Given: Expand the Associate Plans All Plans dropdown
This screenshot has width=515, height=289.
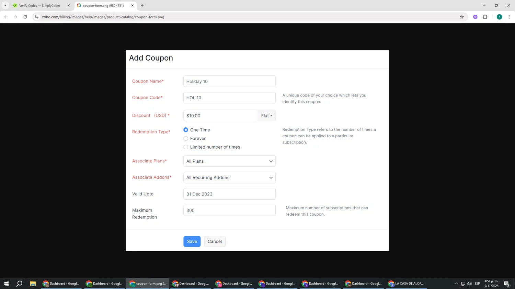Looking at the screenshot, I should tap(229, 161).
